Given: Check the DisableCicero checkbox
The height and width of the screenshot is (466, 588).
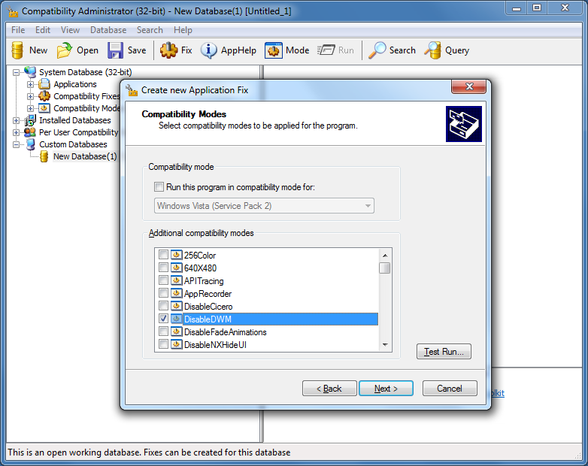Looking at the screenshot, I should pyautogui.click(x=163, y=306).
